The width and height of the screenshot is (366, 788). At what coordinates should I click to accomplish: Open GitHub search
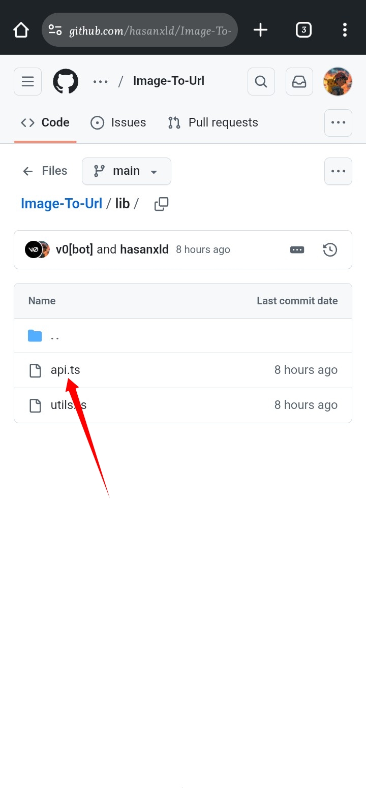coord(261,81)
